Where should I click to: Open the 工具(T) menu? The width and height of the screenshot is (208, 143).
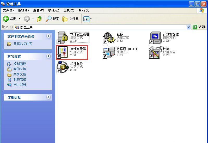(69, 10)
